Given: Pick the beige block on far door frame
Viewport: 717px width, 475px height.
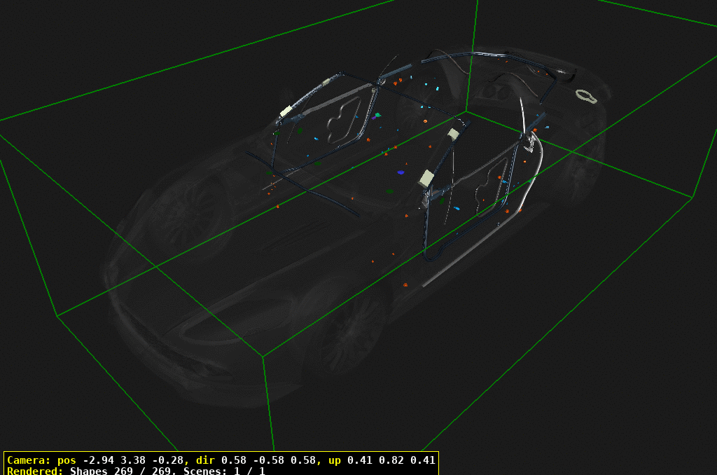Looking at the screenshot, I should tap(286, 111).
